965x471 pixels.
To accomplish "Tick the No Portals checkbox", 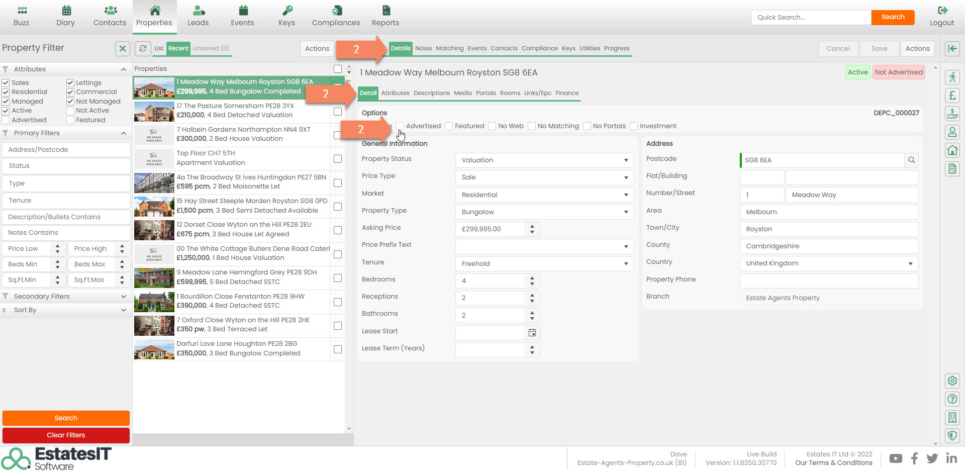I will tap(587, 126).
